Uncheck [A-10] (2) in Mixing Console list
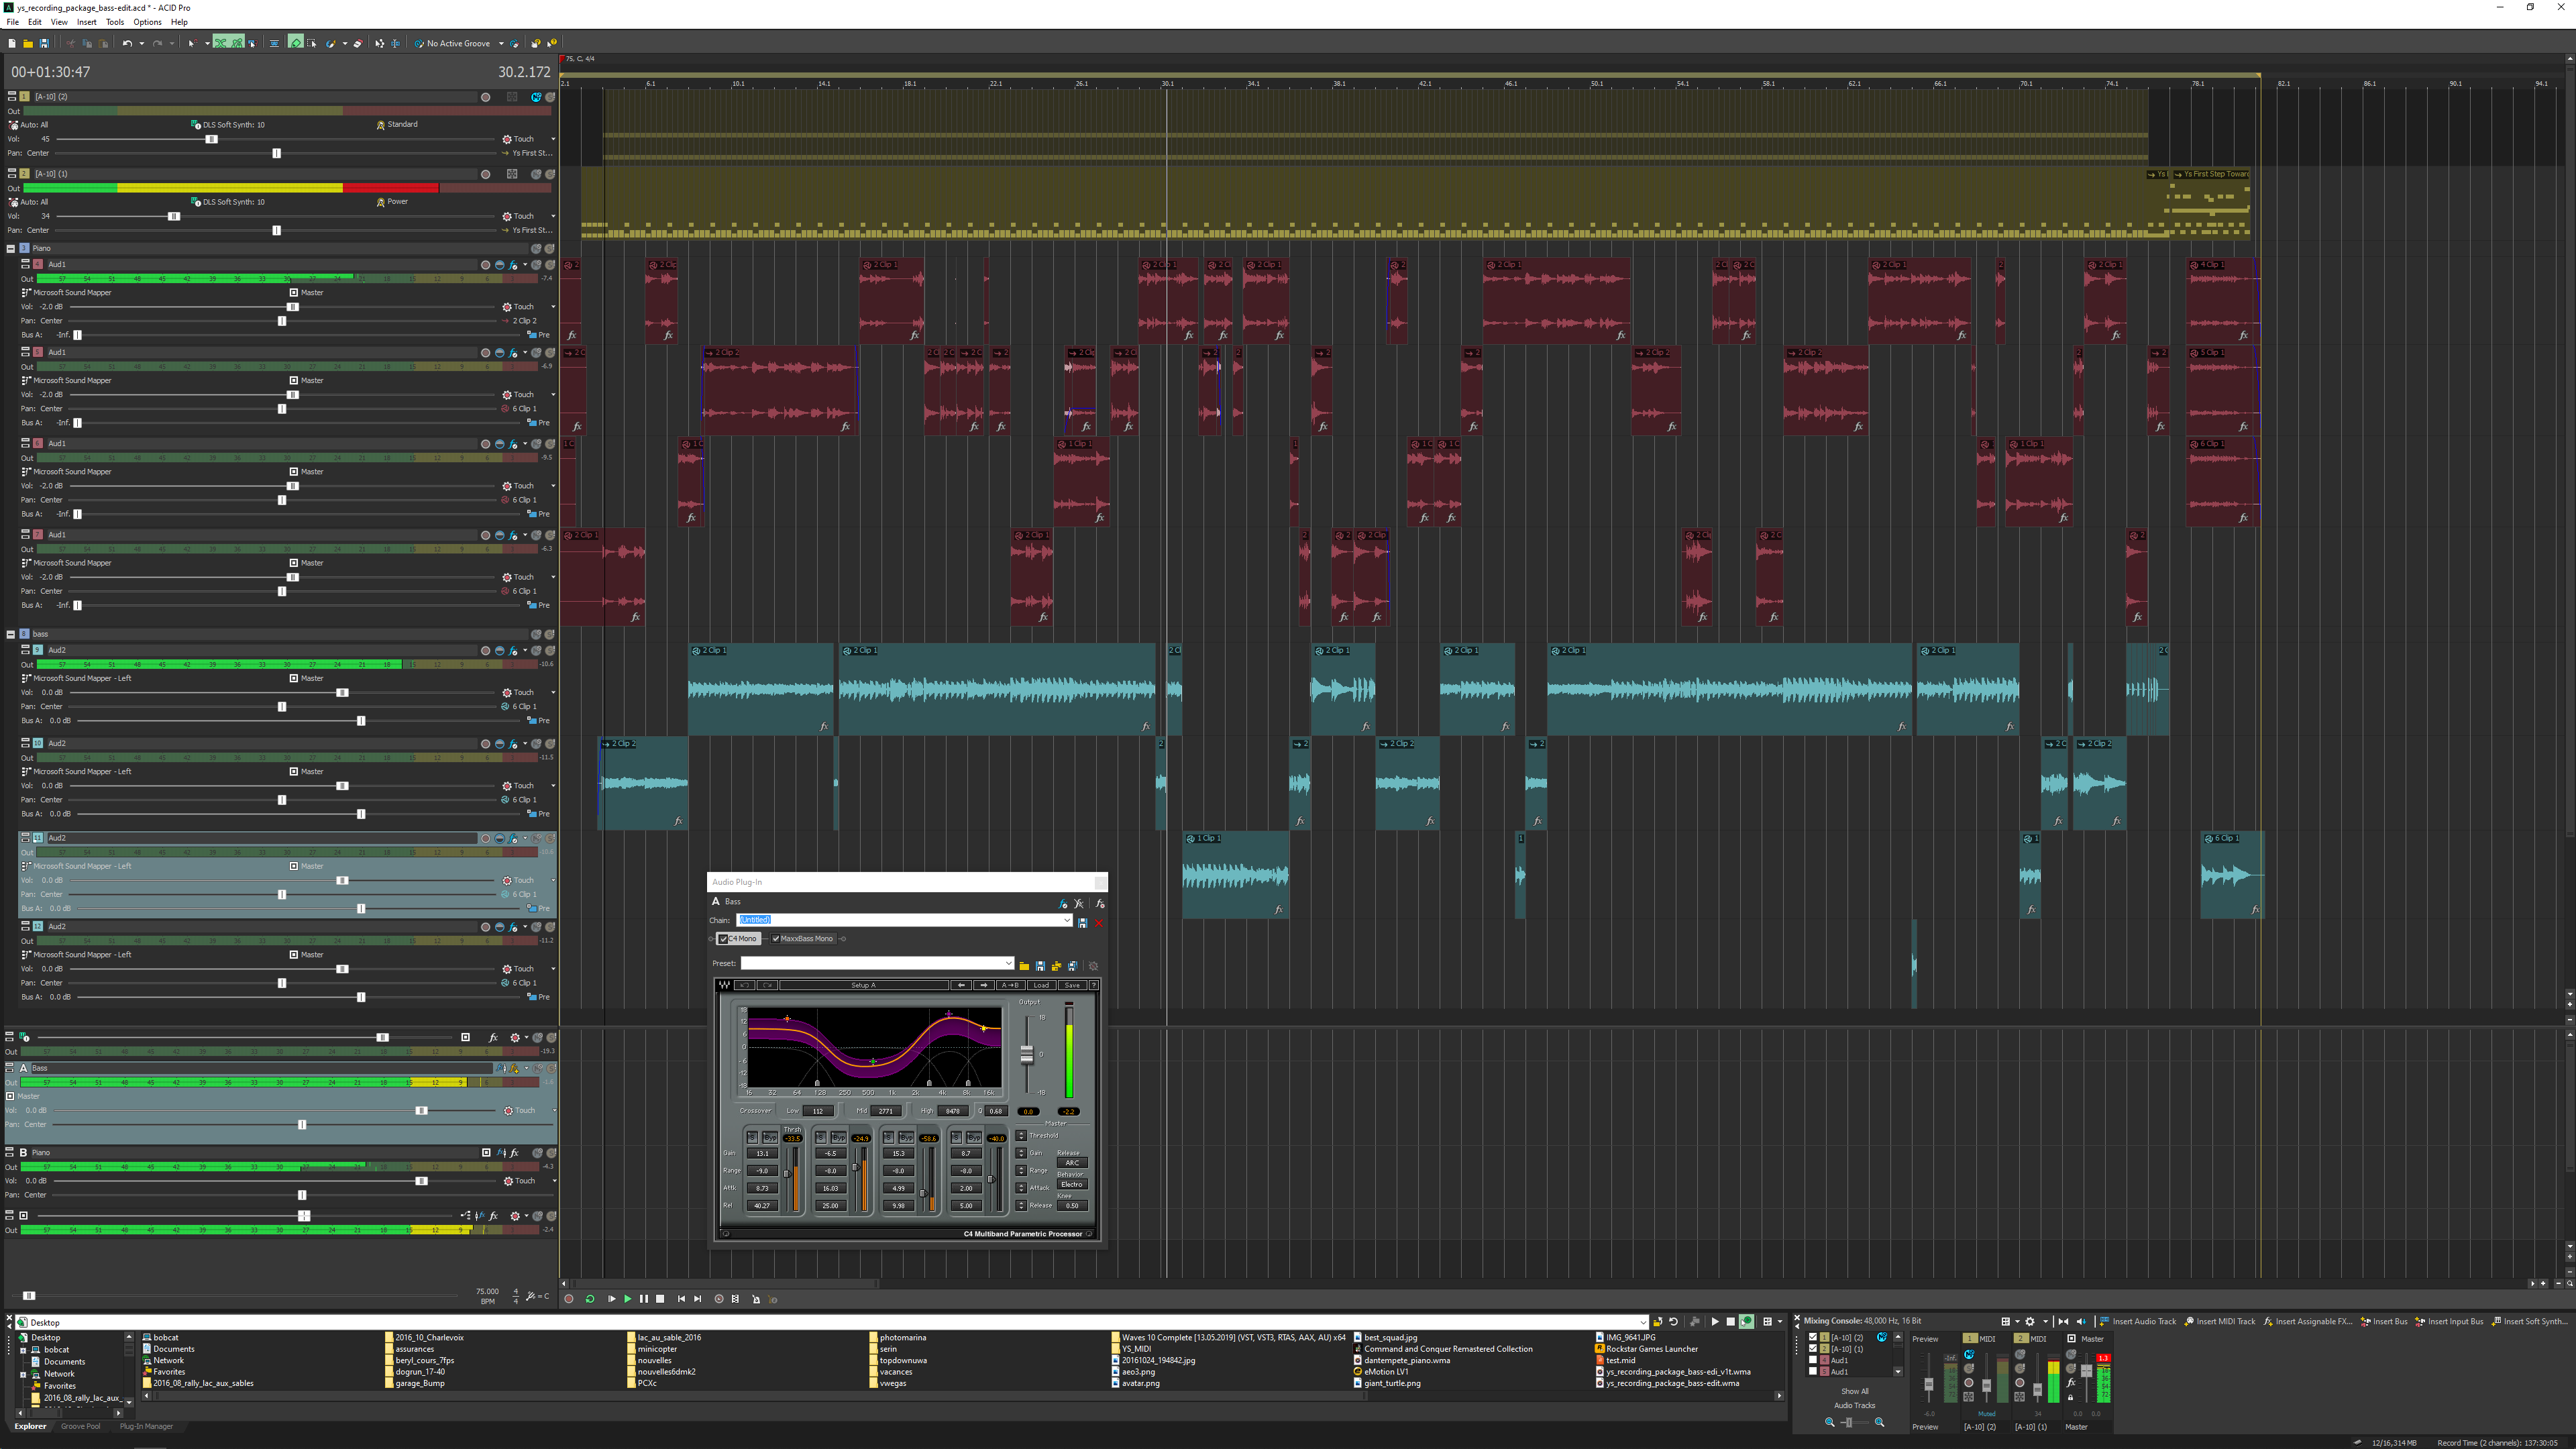Screen dimensions: 2576x1449 click(x=1813, y=1337)
